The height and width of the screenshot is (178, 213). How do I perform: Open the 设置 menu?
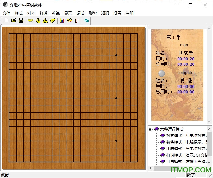(x=117, y=13)
